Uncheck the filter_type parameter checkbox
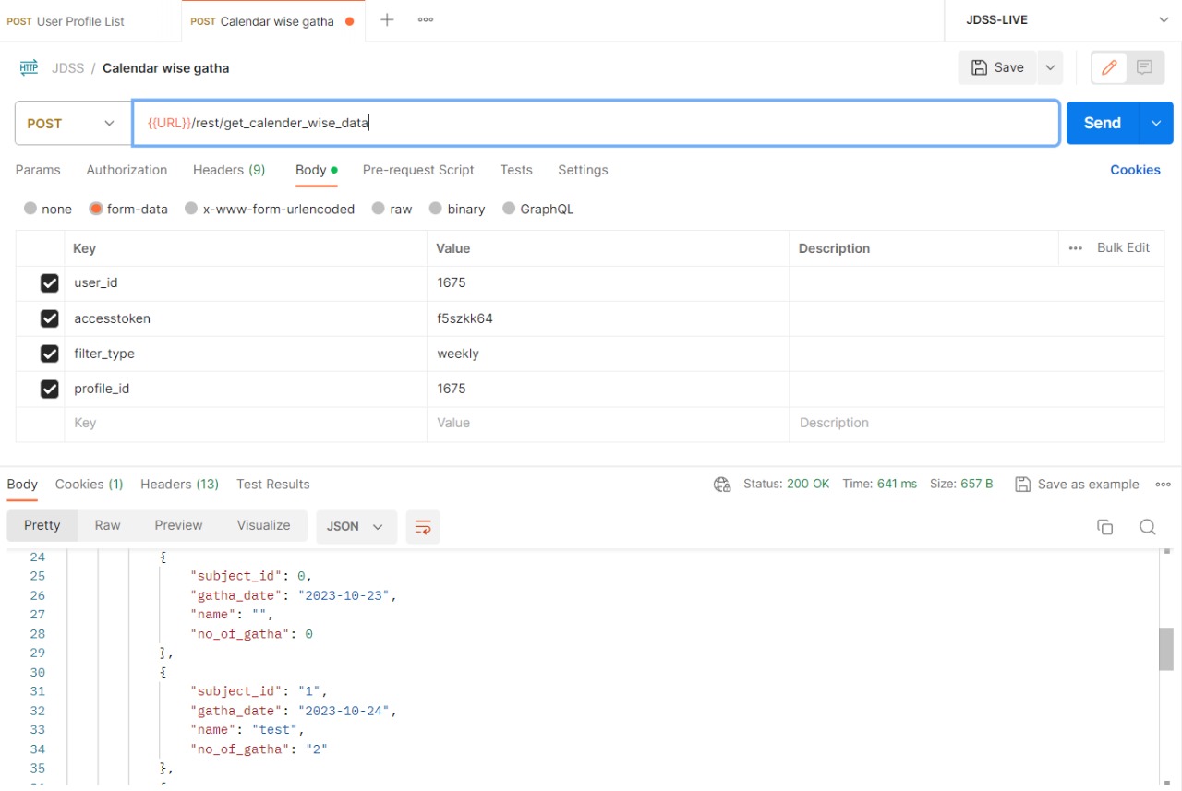1182x791 pixels. click(x=50, y=354)
